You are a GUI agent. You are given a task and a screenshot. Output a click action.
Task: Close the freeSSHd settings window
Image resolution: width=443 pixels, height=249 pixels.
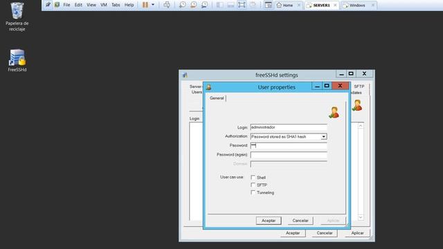(x=365, y=74)
